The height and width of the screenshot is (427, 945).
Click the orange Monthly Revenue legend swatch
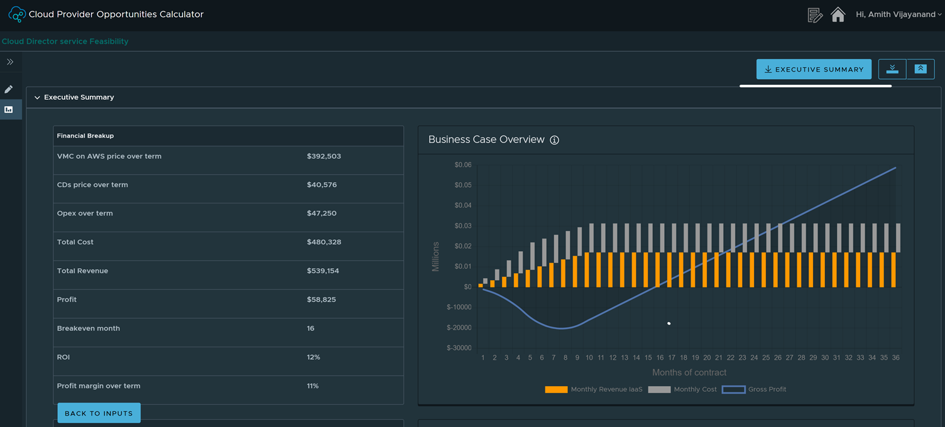(556, 389)
